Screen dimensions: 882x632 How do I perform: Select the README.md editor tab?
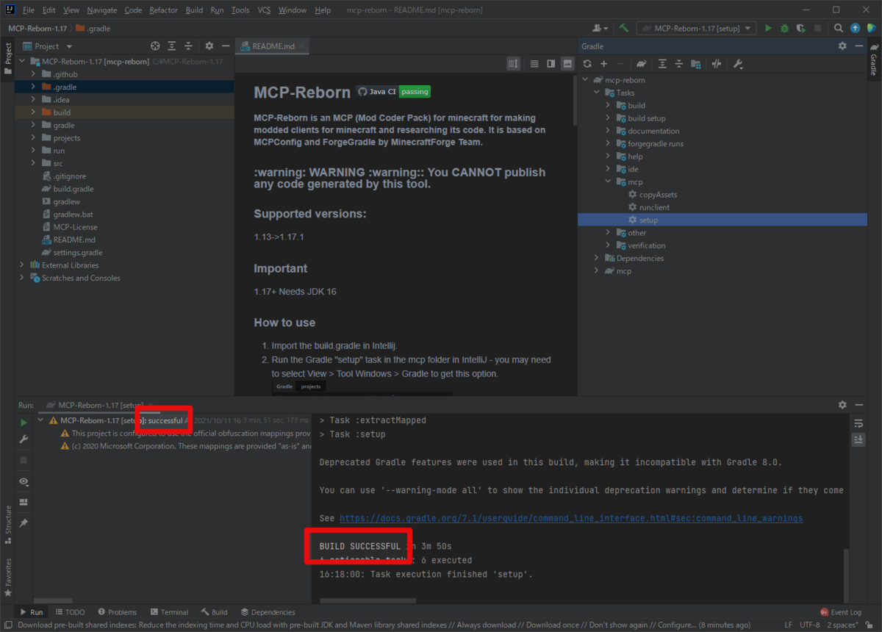[x=272, y=46]
